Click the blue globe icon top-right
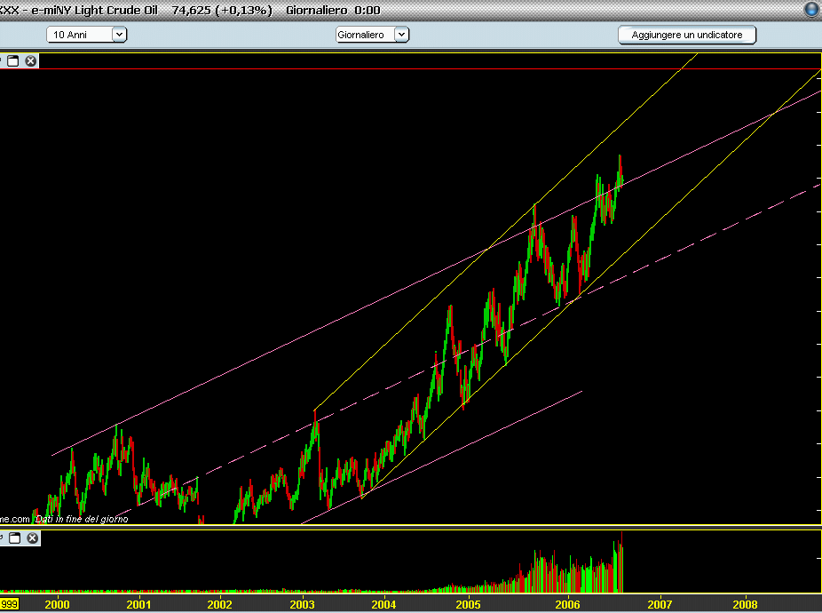The image size is (822, 613). click(x=812, y=10)
